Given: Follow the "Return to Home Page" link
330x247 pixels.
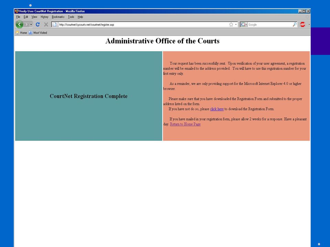Looking at the screenshot, I should [x=185, y=124].
